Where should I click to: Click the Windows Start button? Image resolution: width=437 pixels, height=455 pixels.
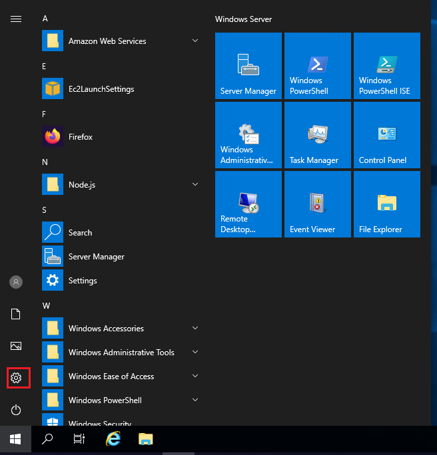click(x=15, y=439)
